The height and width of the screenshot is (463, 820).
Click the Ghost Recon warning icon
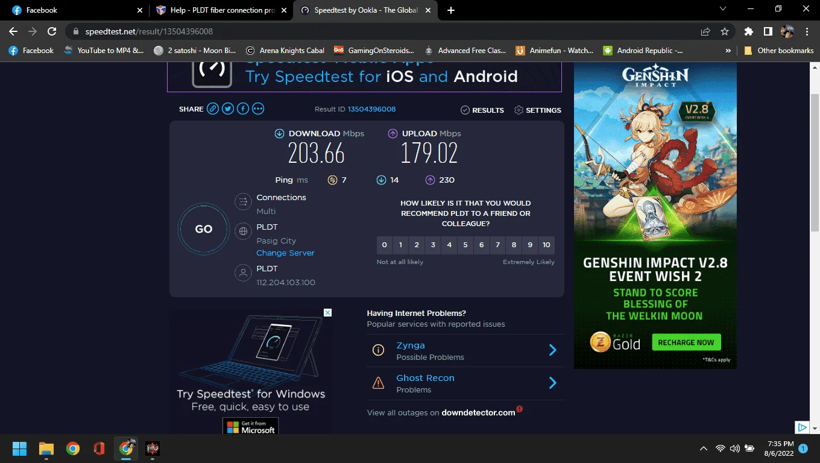tap(378, 383)
